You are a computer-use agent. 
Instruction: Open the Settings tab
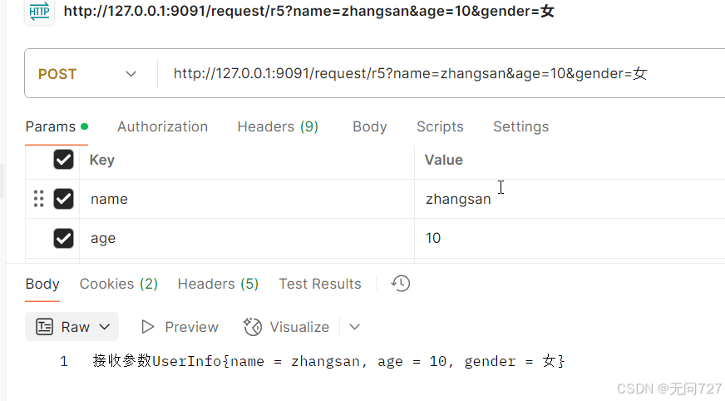pos(520,126)
